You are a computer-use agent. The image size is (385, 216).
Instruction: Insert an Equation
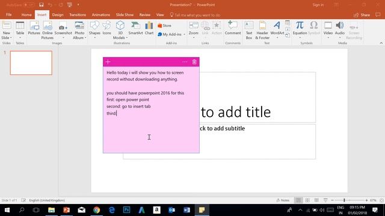300,30
